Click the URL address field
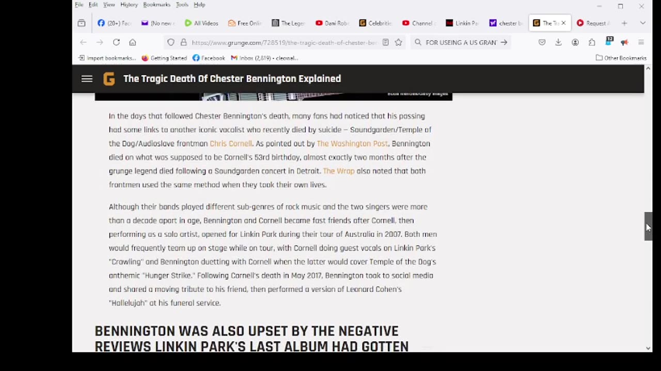 coord(284,42)
